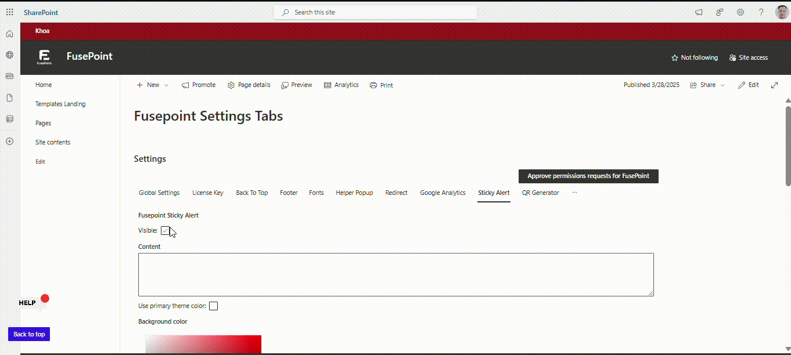Click the Create plus icon in rail
The width and height of the screenshot is (791, 355).
pos(9,141)
